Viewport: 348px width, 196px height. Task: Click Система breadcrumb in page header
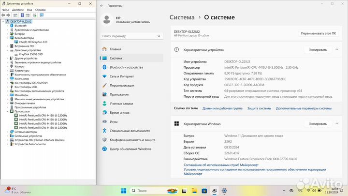182,17
